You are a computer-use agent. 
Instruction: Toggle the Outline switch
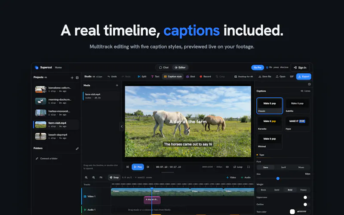[306, 205]
